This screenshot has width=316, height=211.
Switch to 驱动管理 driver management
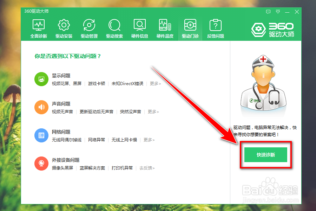click(x=89, y=29)
